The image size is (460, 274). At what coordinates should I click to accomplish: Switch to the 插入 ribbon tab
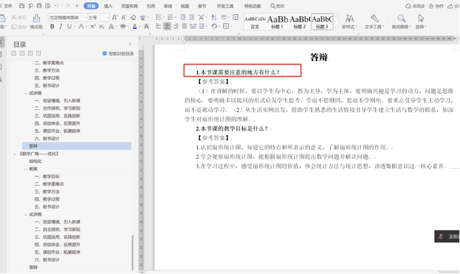(x=108, y=6)
